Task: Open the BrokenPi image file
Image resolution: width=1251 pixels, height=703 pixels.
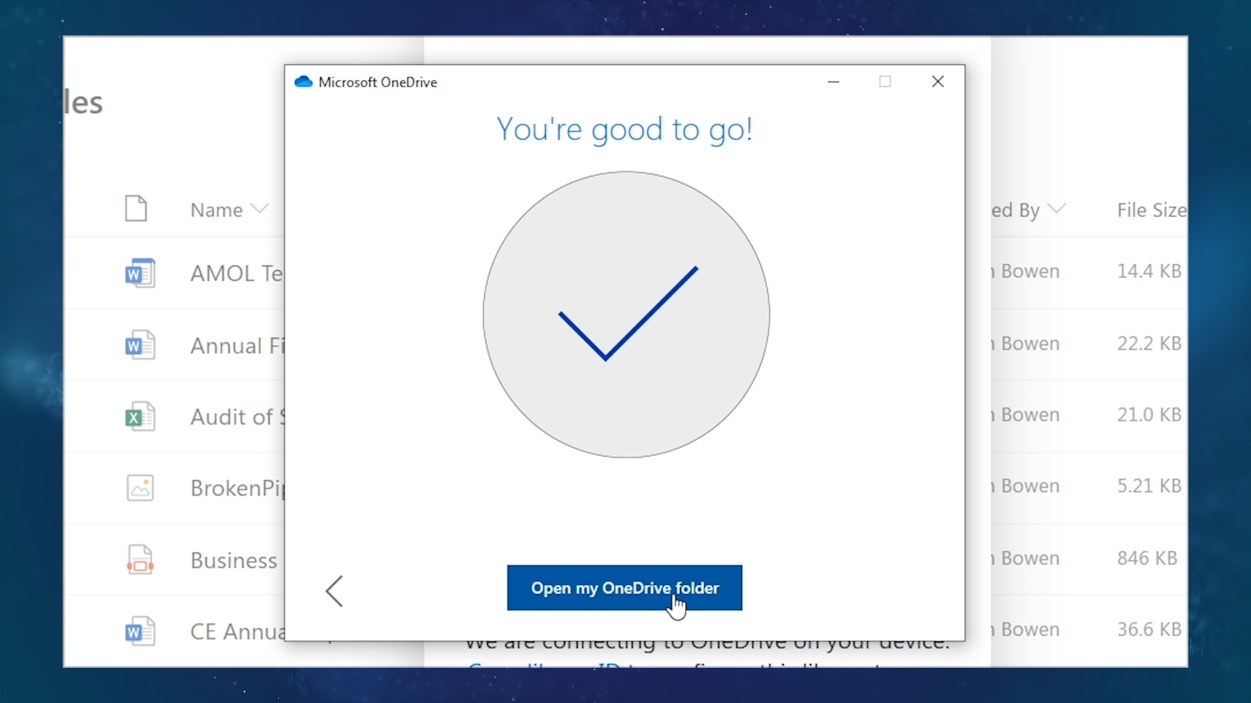Action: coord(237,488)
